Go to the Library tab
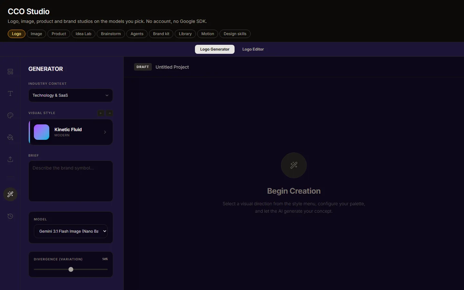464x290 pixels. click(185, 34)
